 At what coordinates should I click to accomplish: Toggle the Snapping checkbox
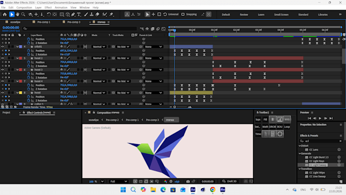click(x=183, y=14)
